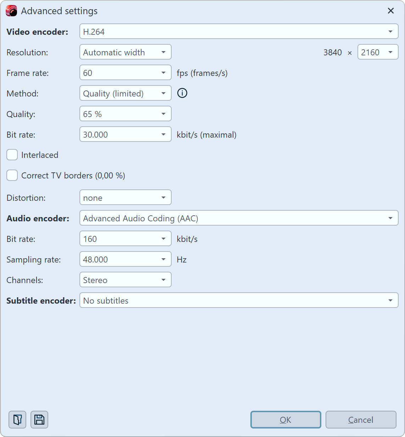Click the info icon next to Method
This screenshot has width=405, height=437.
pyautogui.click(x=182, y=93)
